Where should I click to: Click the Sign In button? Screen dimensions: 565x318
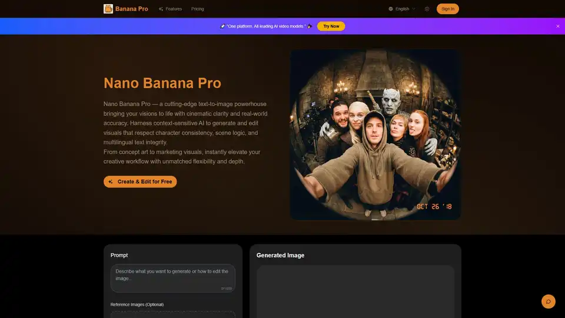coord(447,9)
